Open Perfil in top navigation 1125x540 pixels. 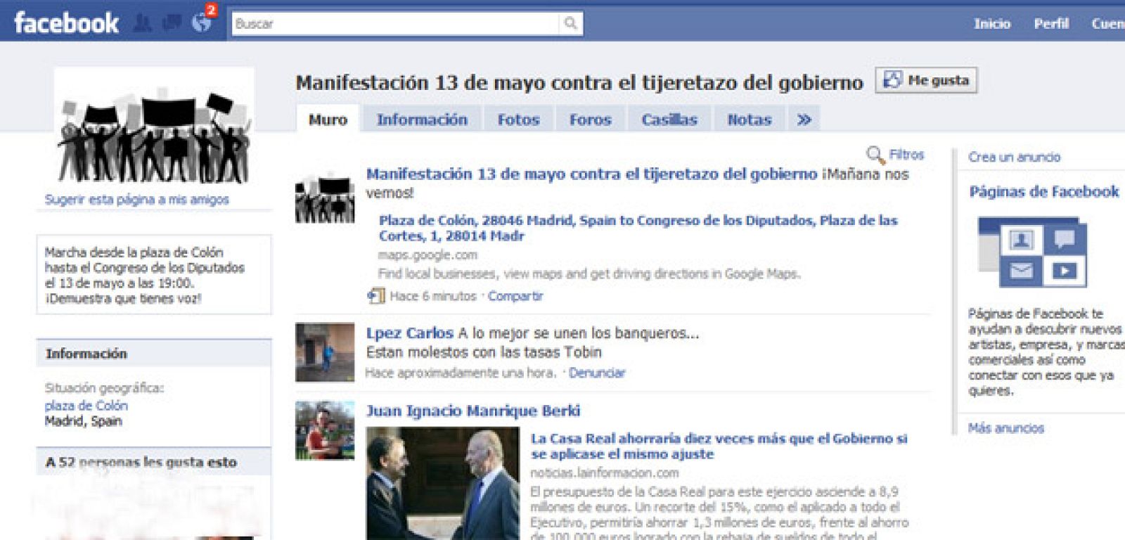click(x=1051, y=24)
